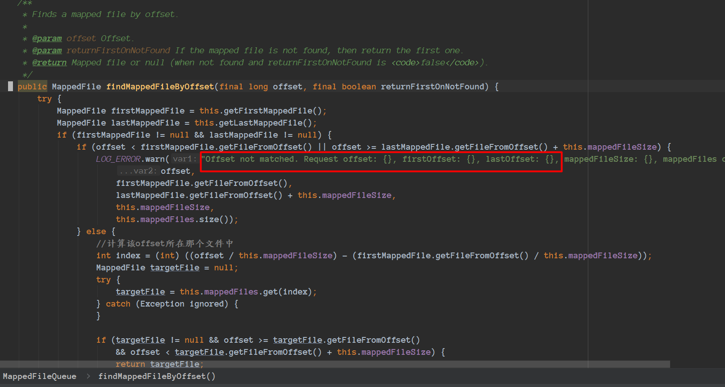Click the 'warn' method call

coord(155,159)
